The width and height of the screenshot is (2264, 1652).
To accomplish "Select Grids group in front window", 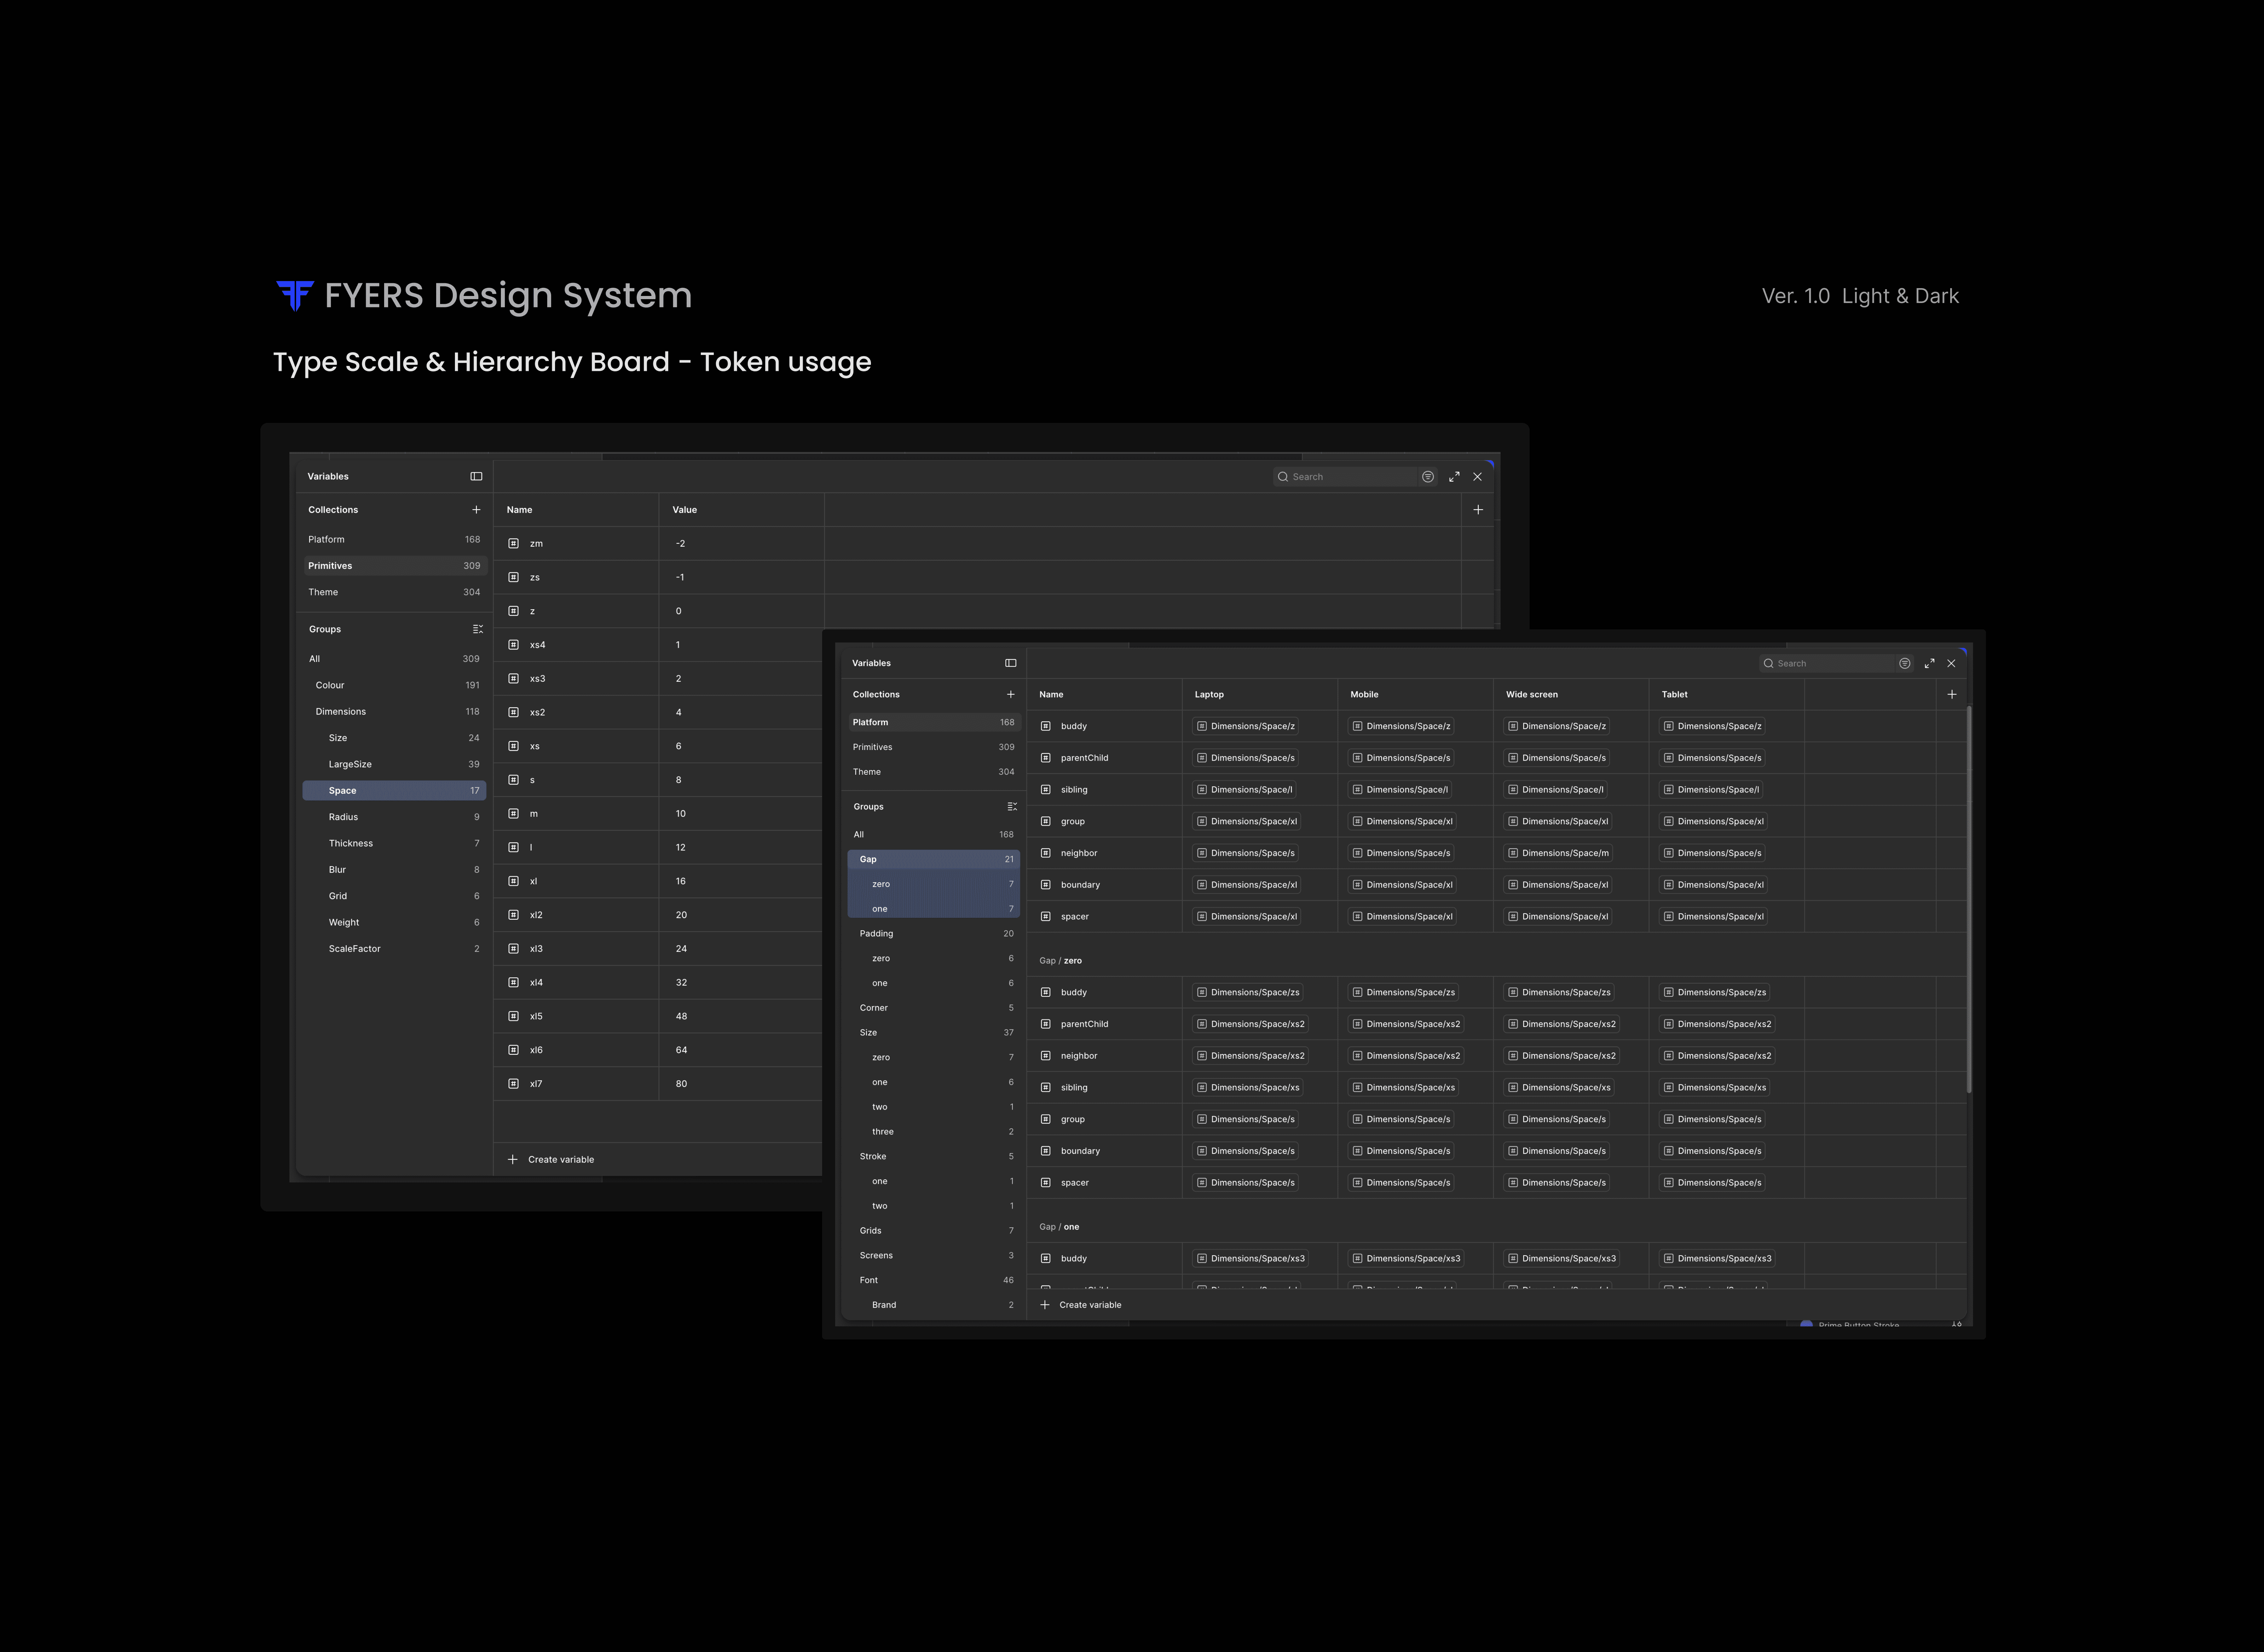I will 934,1231.
